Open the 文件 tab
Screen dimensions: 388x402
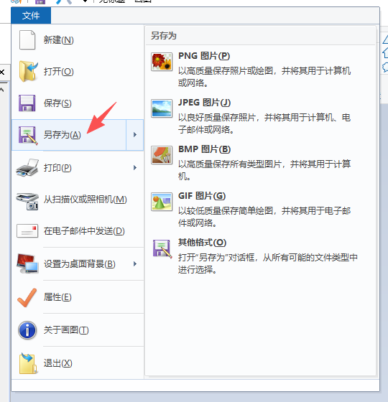point(31,15)
